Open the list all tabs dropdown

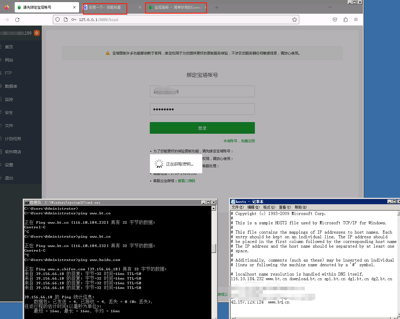pyautogui.click(x=330, y=7)
